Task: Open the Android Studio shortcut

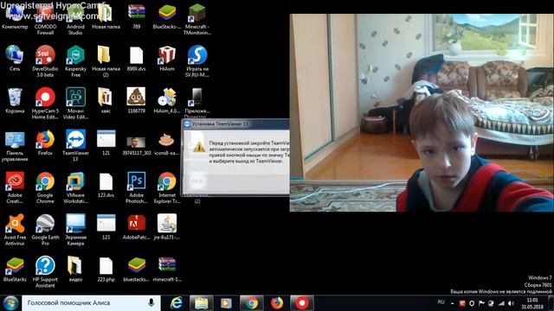Action: [75, 19]
